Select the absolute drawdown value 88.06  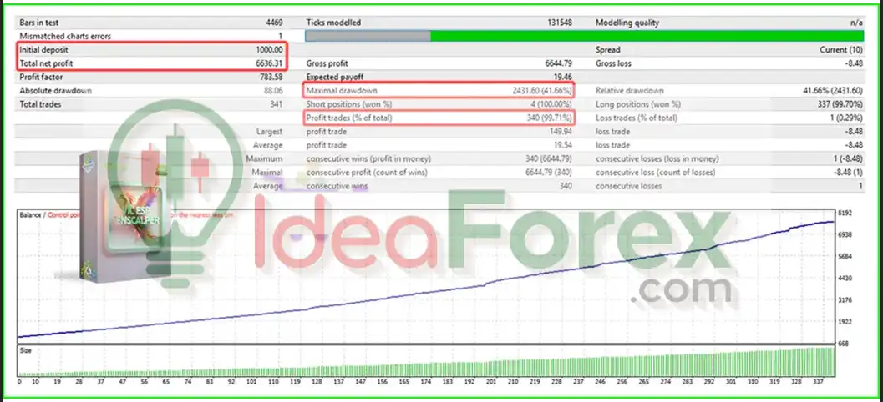(274, 91)
